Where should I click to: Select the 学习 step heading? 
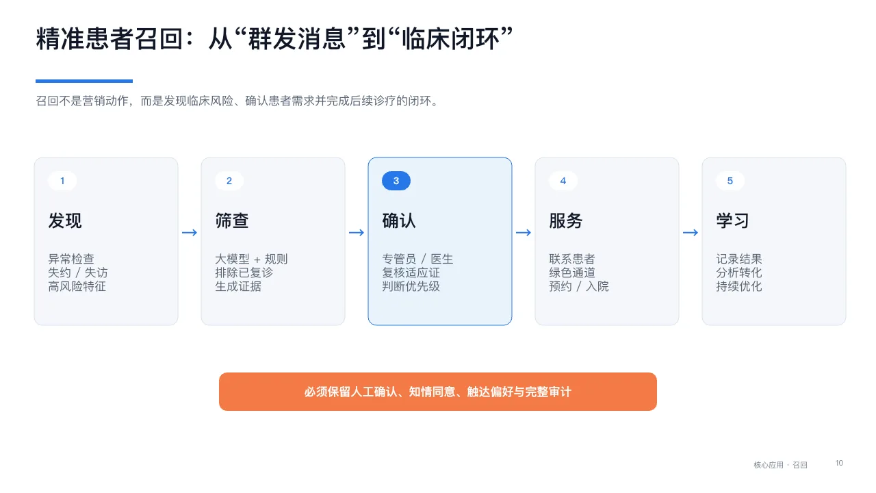click(x=733, y=220)
